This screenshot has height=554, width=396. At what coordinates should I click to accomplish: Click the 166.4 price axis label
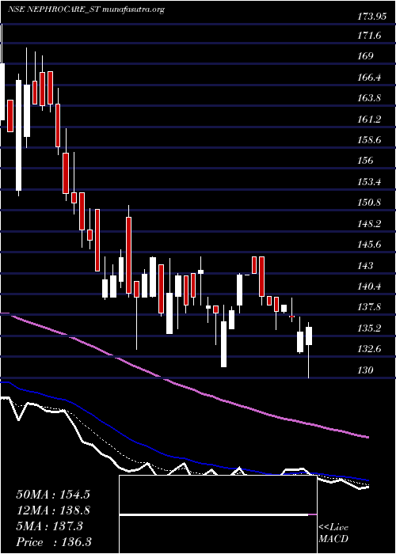[370, 77]
